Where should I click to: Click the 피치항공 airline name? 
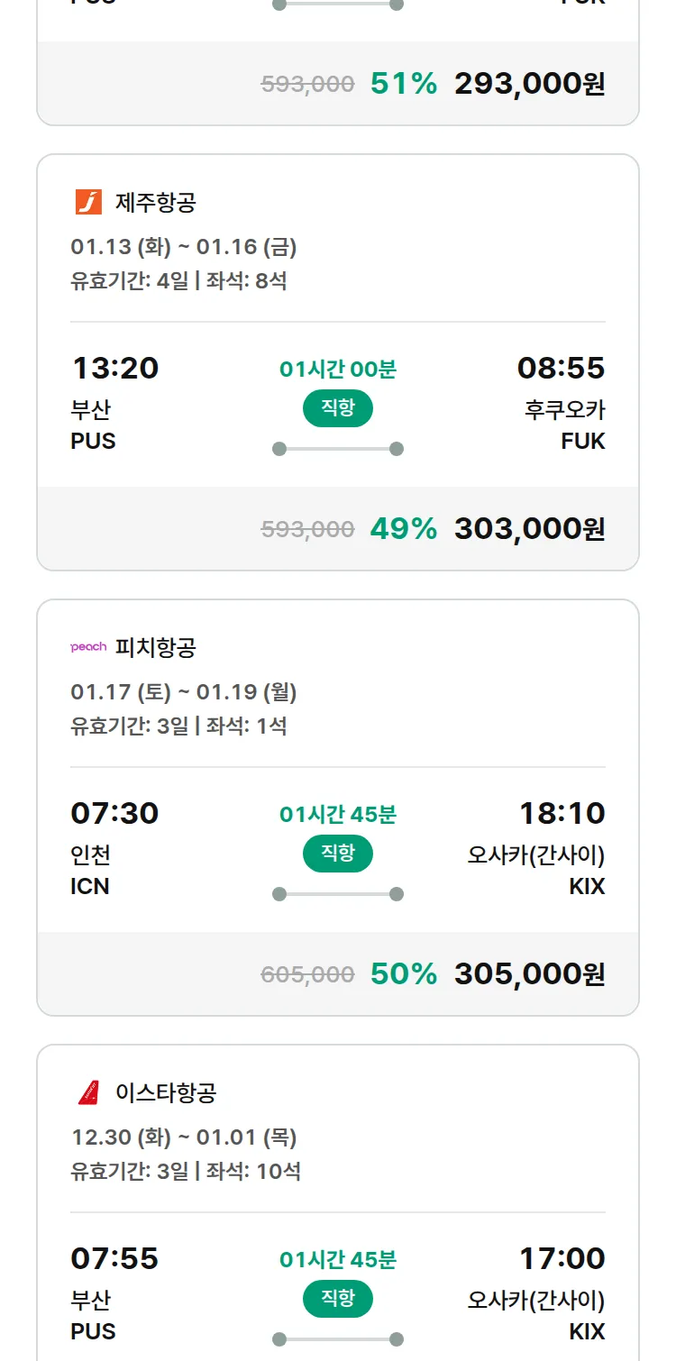tap(155, 648)
